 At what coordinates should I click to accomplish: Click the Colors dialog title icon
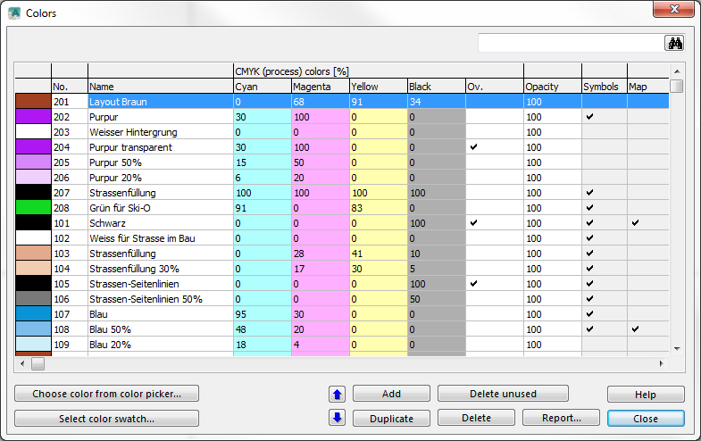coord(14,13)
